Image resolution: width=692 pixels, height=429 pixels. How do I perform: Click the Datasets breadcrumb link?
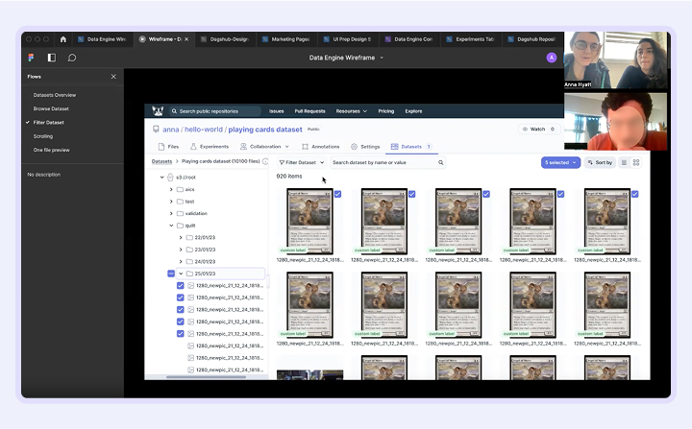(161, 161)
